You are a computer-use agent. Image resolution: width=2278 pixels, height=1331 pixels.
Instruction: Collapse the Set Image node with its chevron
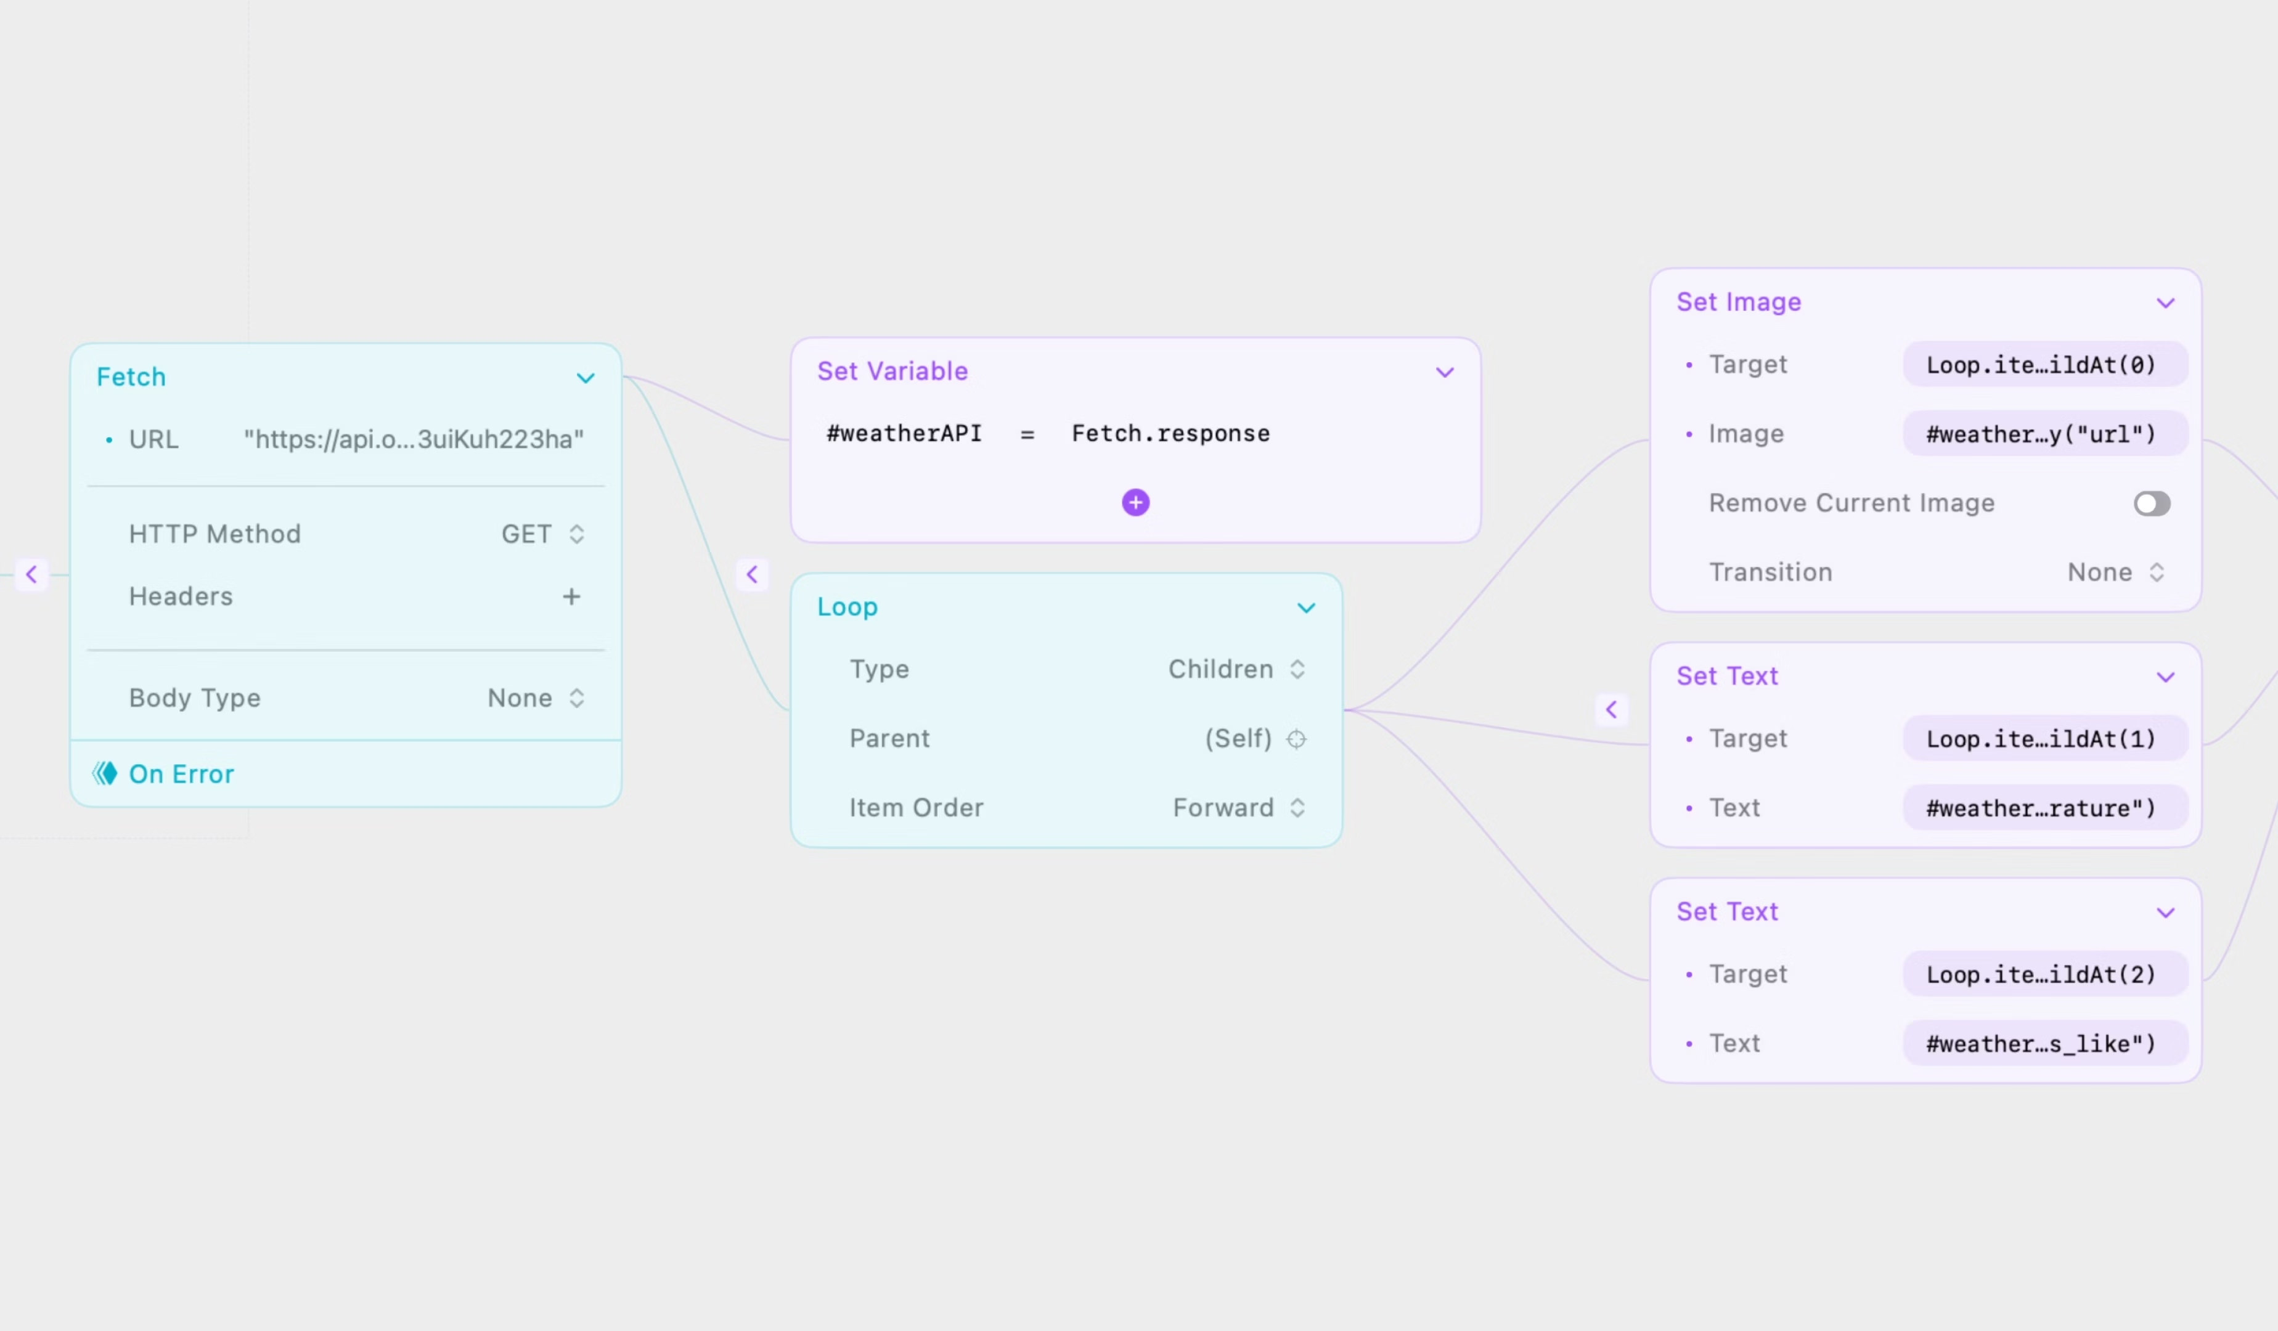[x=2166, y=303]
